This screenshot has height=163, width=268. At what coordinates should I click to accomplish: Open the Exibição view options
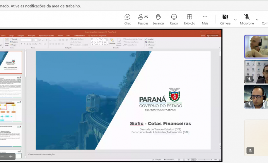click(190, 19)
